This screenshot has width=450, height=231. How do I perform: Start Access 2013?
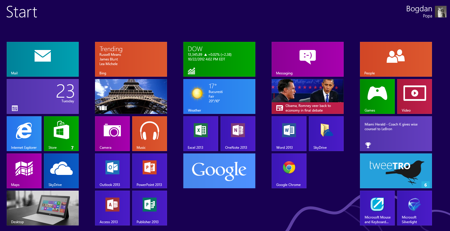click(112, 208)
